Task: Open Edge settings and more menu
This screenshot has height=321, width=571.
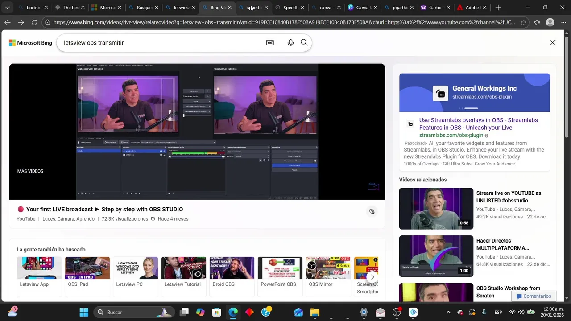Action: [x=563, y=22]
